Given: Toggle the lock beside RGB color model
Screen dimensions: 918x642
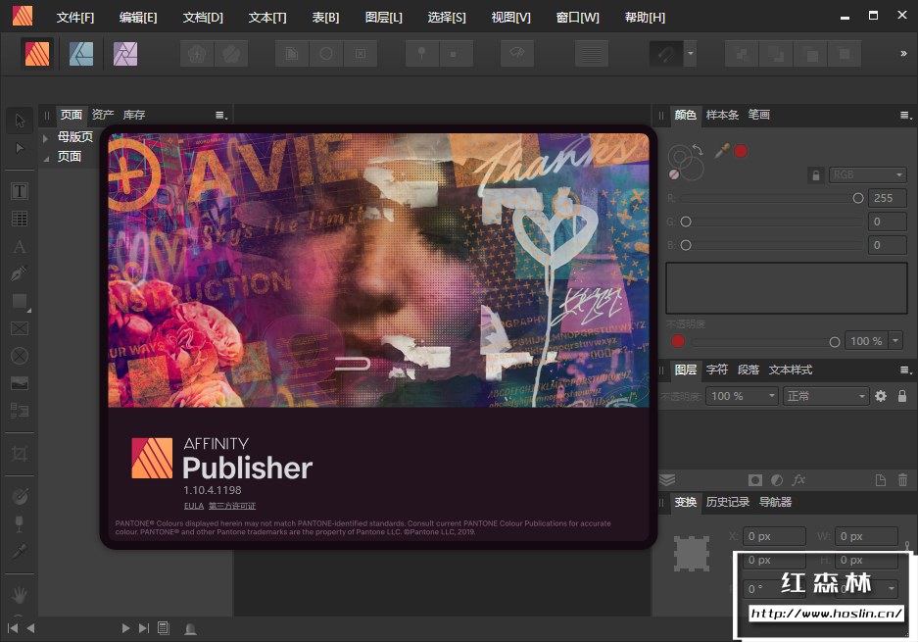Looking at the screenshot, I should pyautogui.click(x=815, y=175).
